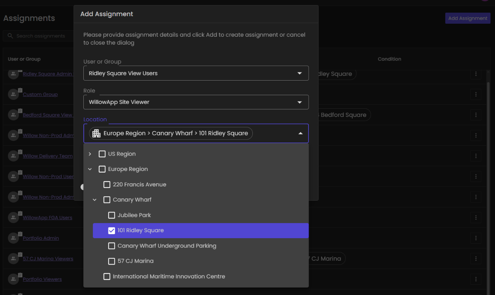The height and width of the screenshot is (295, 495).
Task: Open options menu for Willow Delivery Team row
Action: [476, 156]
